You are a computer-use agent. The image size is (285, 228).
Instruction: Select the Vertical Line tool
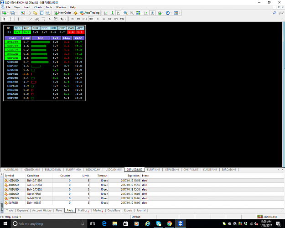point(18,19)
